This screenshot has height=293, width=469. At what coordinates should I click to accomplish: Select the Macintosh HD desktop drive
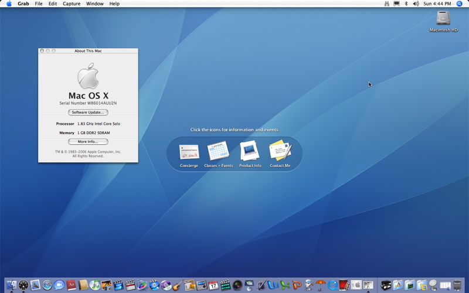coord(443,21)
